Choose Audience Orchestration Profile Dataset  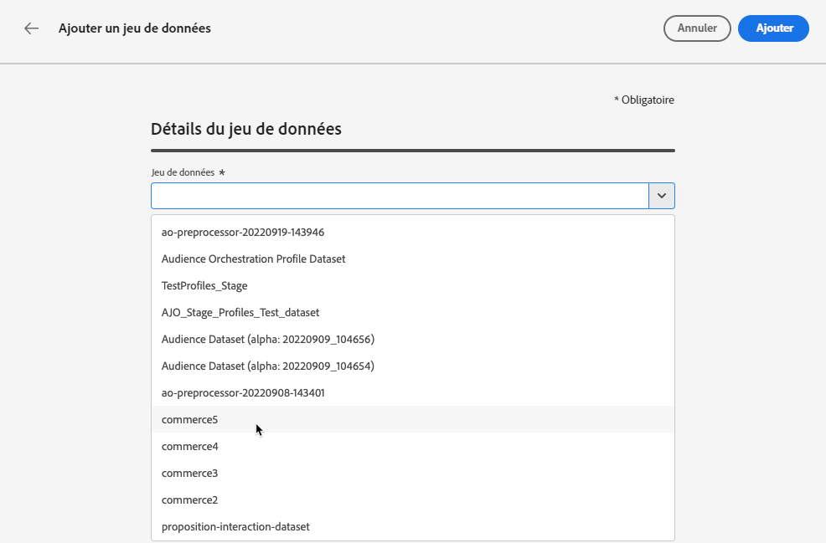[x=253, y=259]
